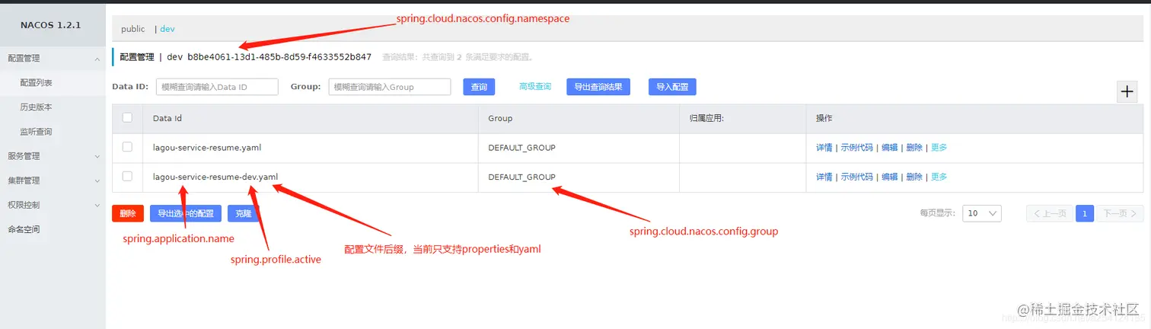Focus the Group search input
The height and width of the screenshot is (329, 1151).
coord(390,87)
